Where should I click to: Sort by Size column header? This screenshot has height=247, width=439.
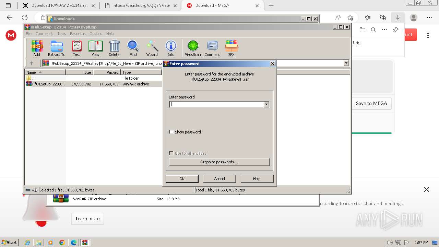point(79,72)
